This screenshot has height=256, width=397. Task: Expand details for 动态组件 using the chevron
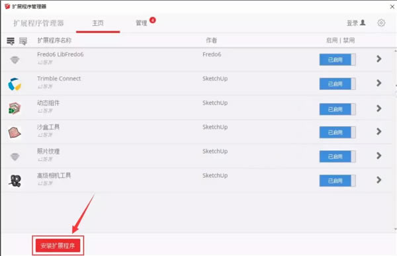378,108
